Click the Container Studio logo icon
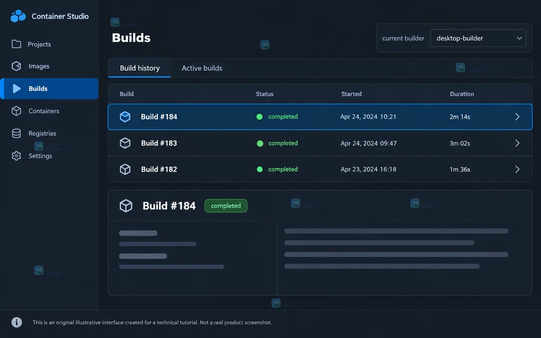This screenshot has width=541, height=338. (18, 16)
